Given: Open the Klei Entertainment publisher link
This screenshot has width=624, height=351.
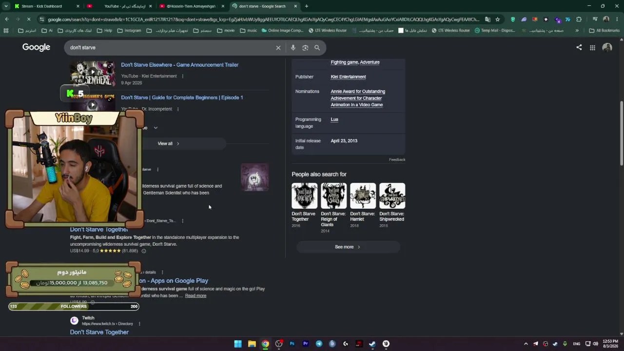Looking at the screenshot, I should coord(348,77).
